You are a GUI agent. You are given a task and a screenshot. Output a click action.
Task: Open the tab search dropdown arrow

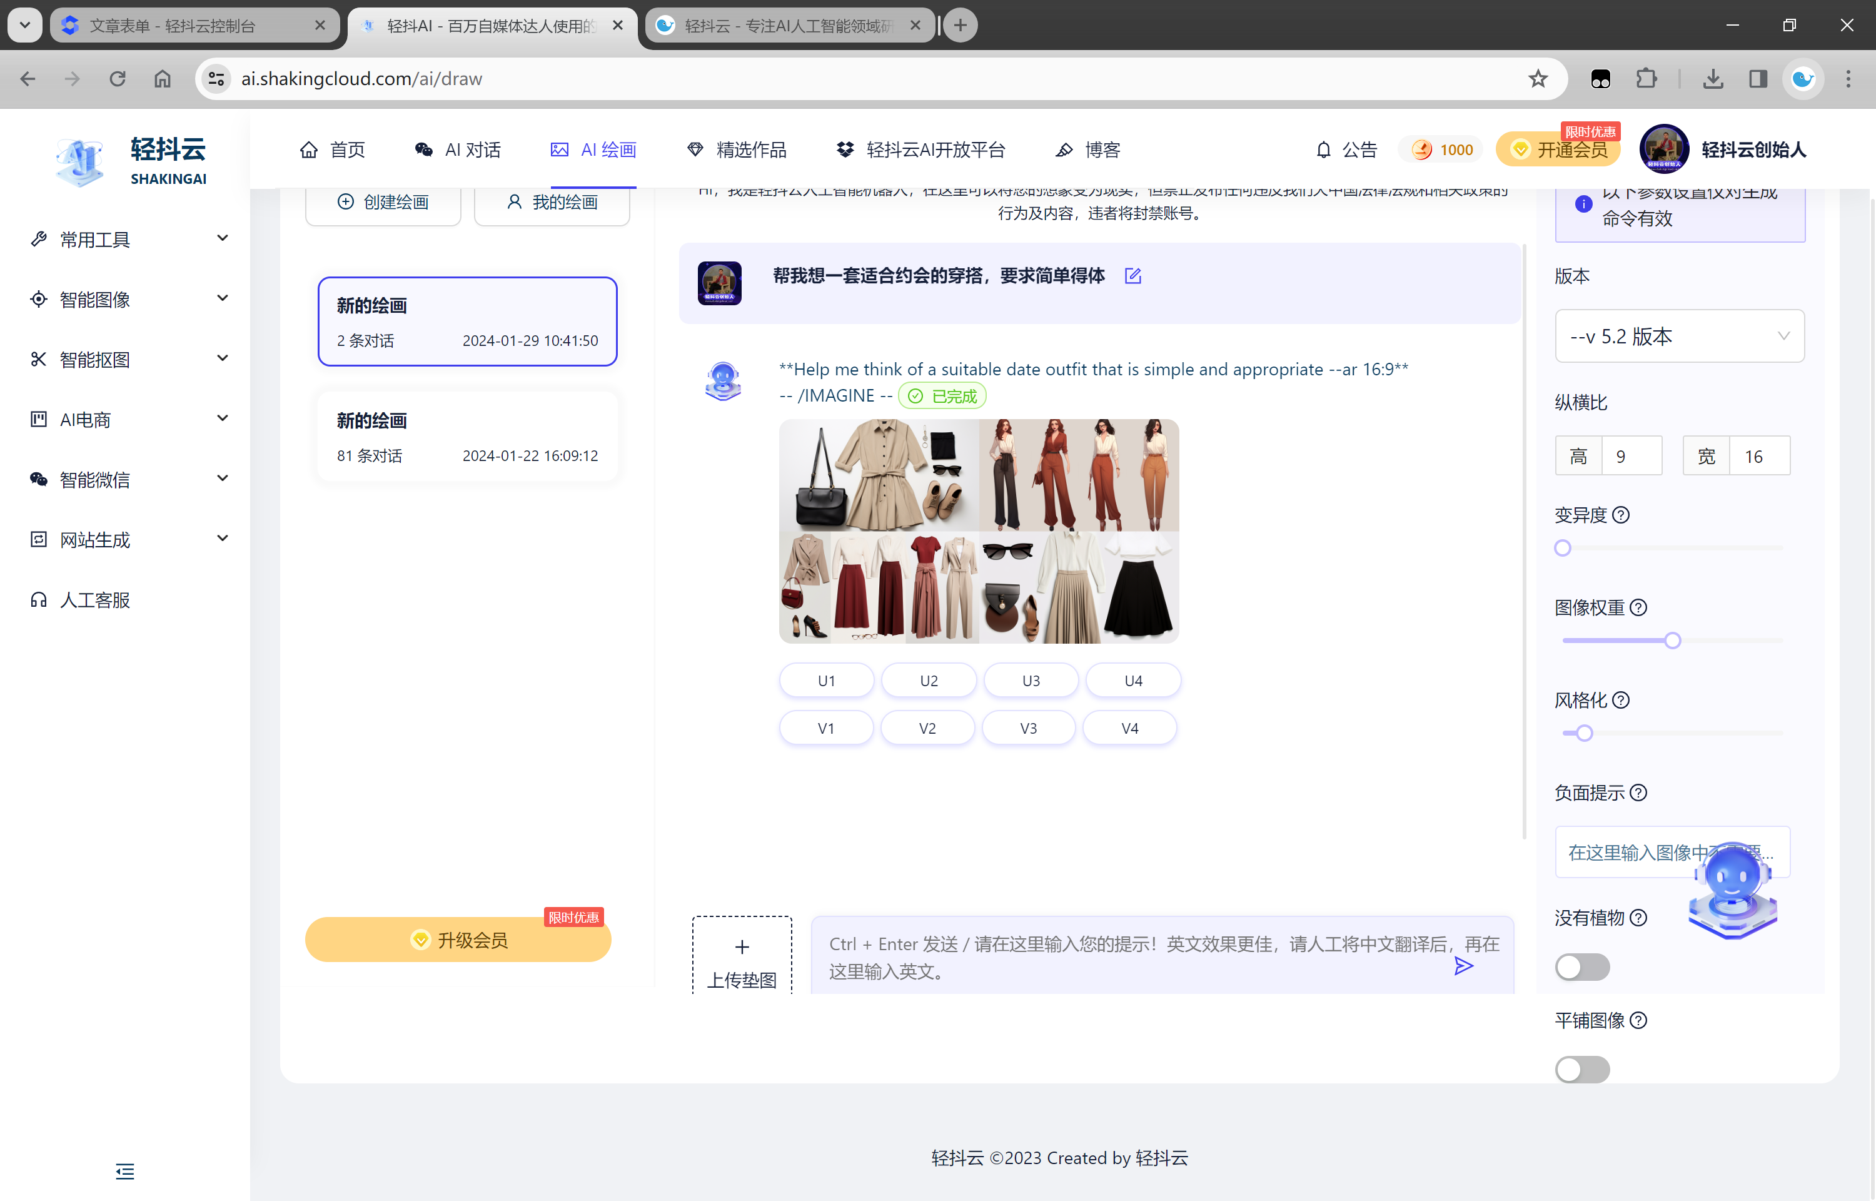25,25
